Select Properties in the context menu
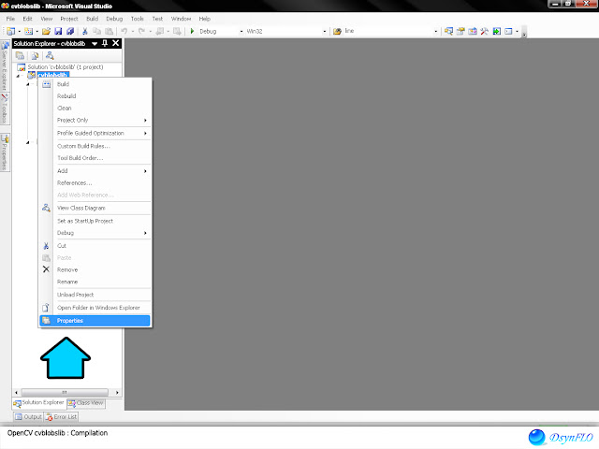Screen dimensions: 599x449 [x=95, y=321]
